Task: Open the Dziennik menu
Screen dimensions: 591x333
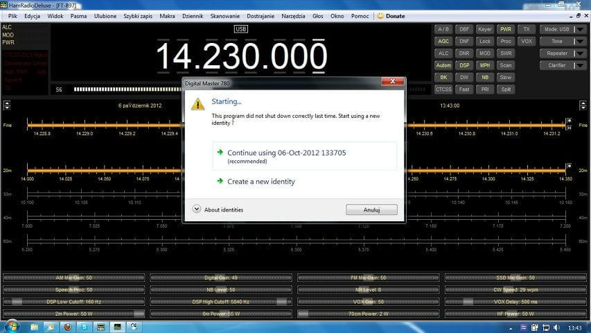Action: [x=193, y=16]
